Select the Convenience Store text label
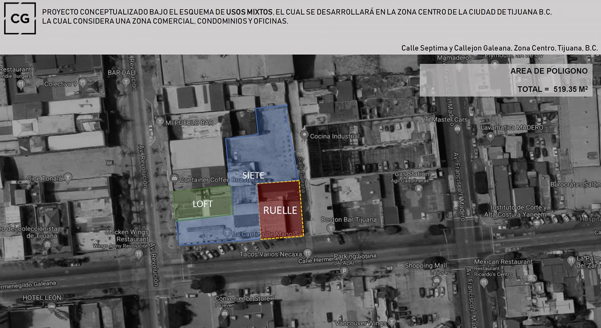The width and height of the screenshot is (601, 328). (x=243, y=298)
